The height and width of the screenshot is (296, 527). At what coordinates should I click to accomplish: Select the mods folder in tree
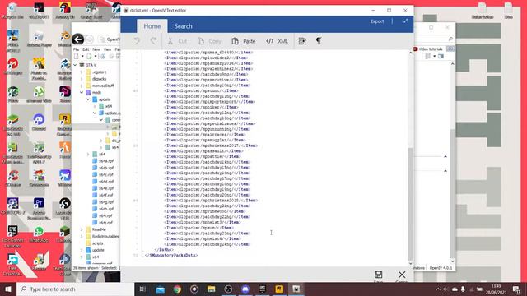tap(96, 92)
